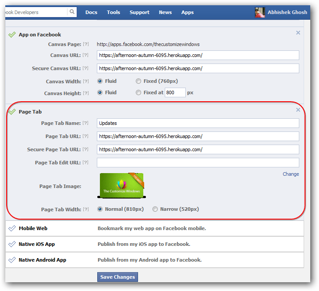Click the fixed canvas height 800 field

(x=175, y=92)
